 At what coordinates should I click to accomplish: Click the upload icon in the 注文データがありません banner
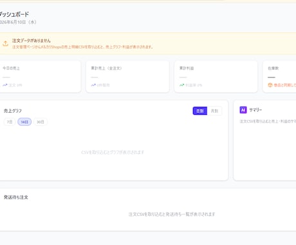point(5,43)
